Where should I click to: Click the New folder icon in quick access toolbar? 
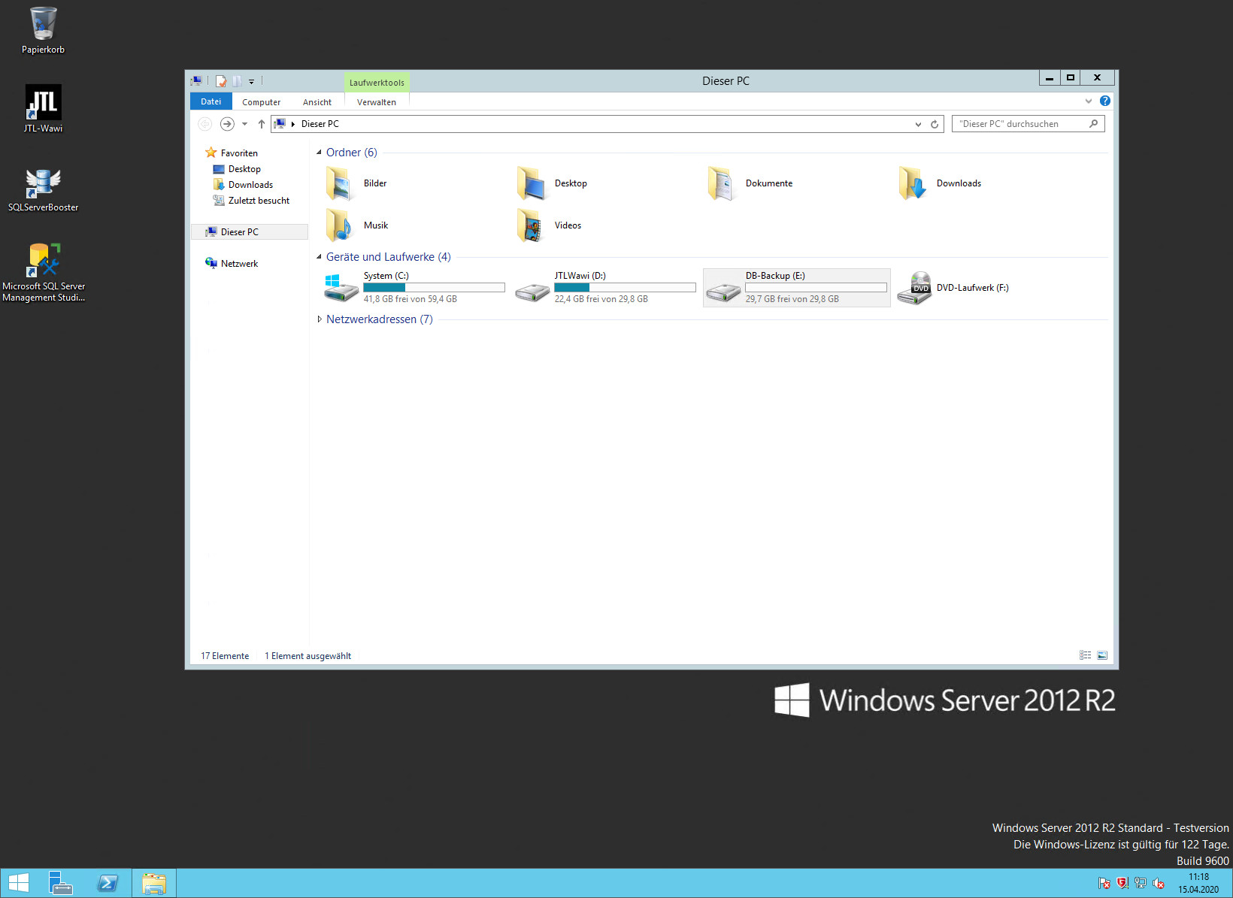tap(237, 81)
